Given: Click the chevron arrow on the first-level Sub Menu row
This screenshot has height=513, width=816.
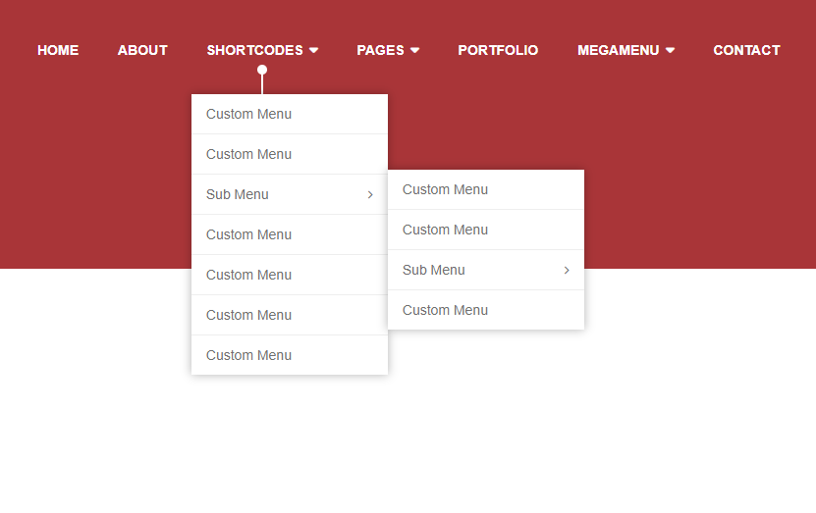Looking at the screenshot, I should tap(370, 195).
